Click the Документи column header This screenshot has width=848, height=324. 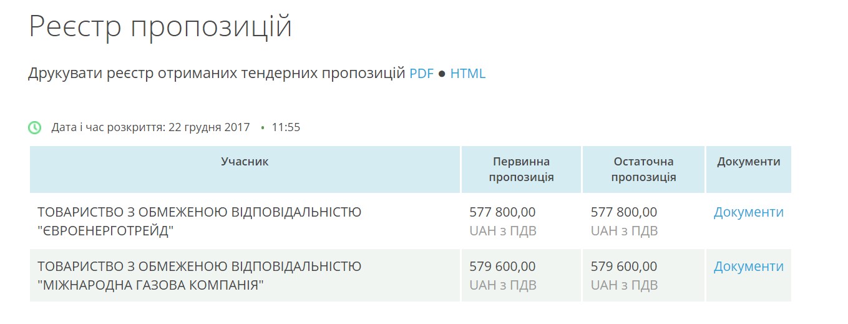tap(748, 162)
